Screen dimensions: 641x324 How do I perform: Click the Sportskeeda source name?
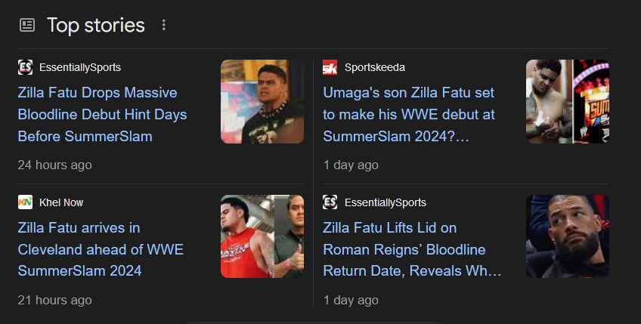click(374, 67)
